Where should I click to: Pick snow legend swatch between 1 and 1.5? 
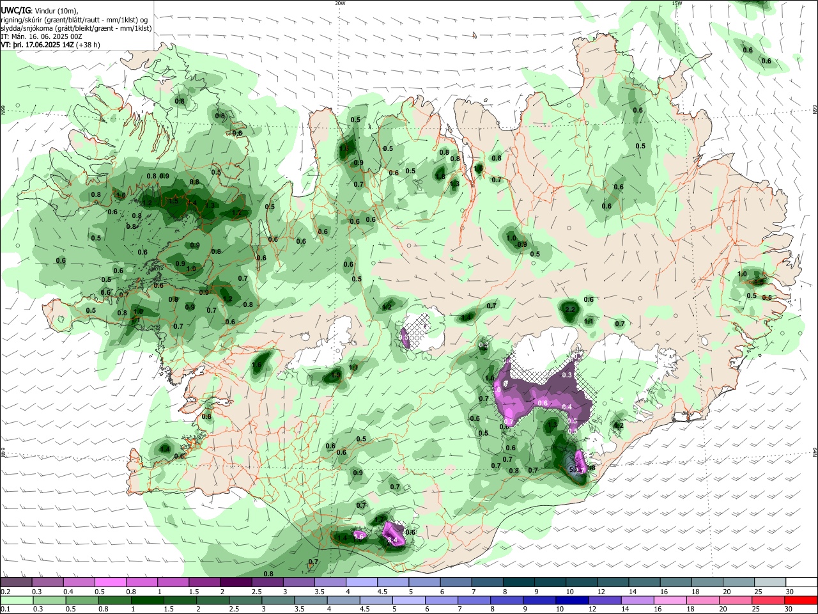(173, 582)
